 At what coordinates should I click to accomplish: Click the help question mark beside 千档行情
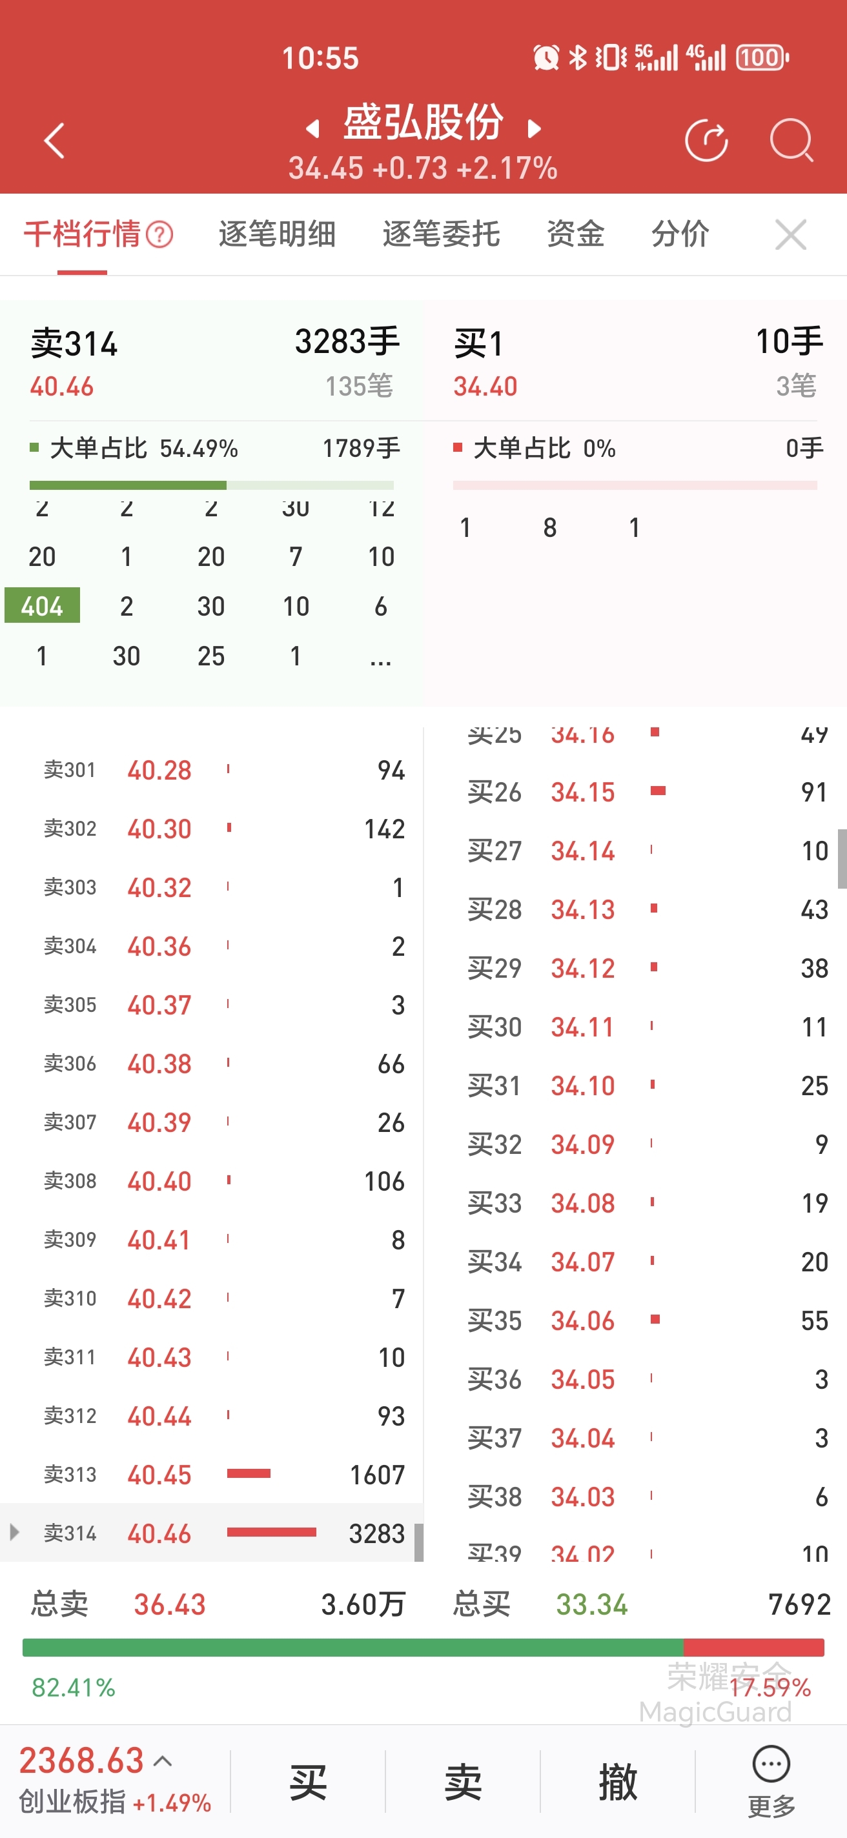pyautogui.click(x=159, y=234)
